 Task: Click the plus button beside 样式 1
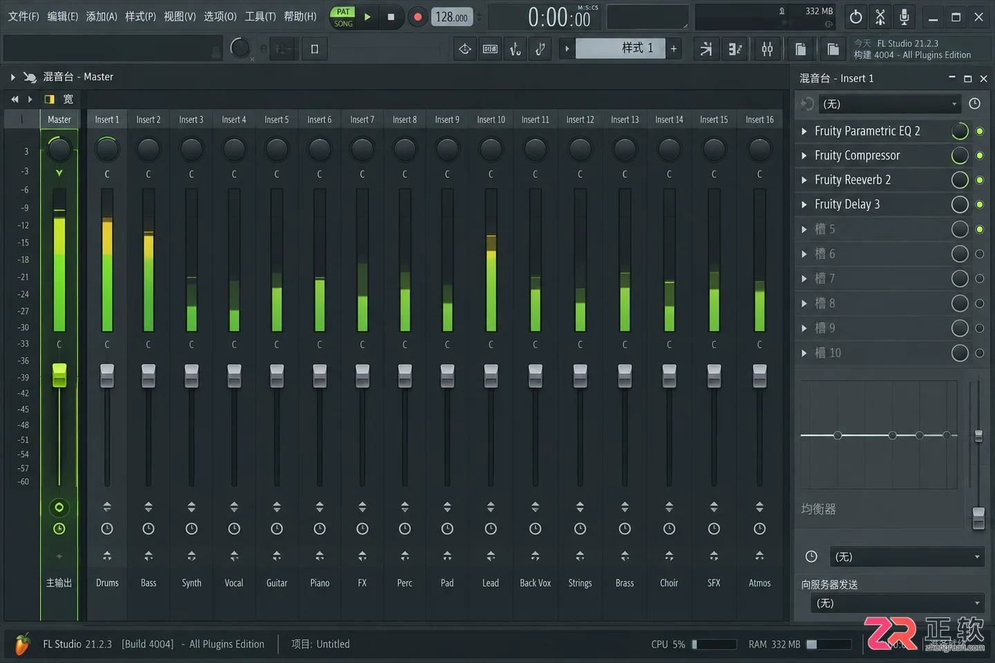(674, 48)
